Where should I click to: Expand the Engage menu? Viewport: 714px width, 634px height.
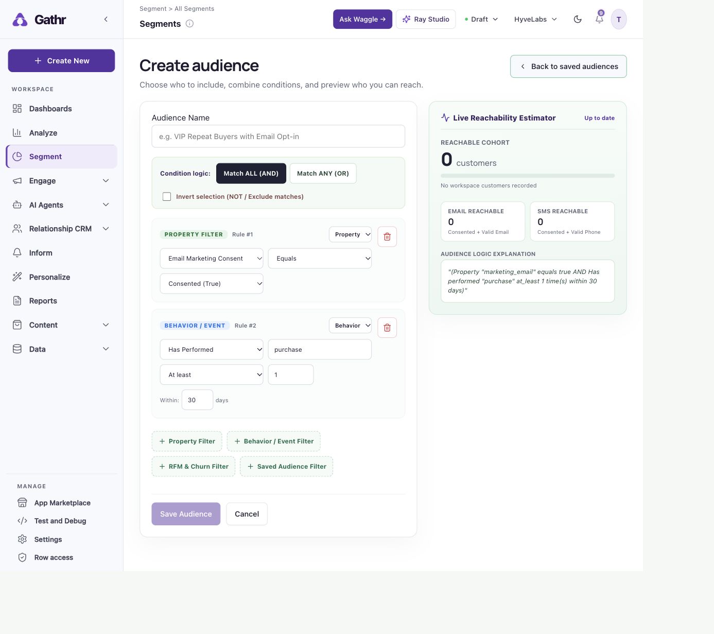click(62, 181)
